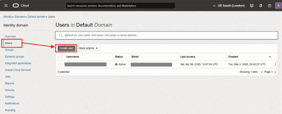
Task: Click the redacted email cell
Action: [151, 65]
